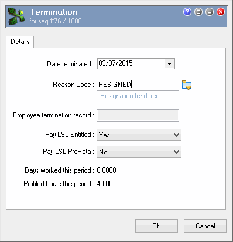This screenshot has width=233, height=242.
Task: Click the 'Profiled hours this period :' label
Action: [59, 184]
